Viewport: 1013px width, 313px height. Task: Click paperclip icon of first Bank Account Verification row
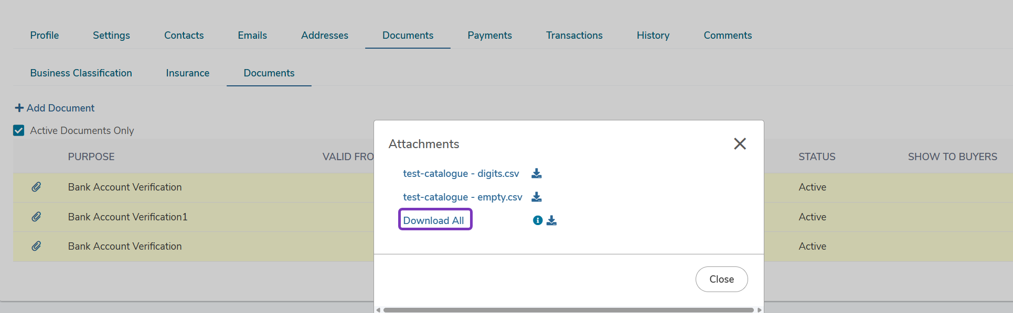(x=36, y=187)
